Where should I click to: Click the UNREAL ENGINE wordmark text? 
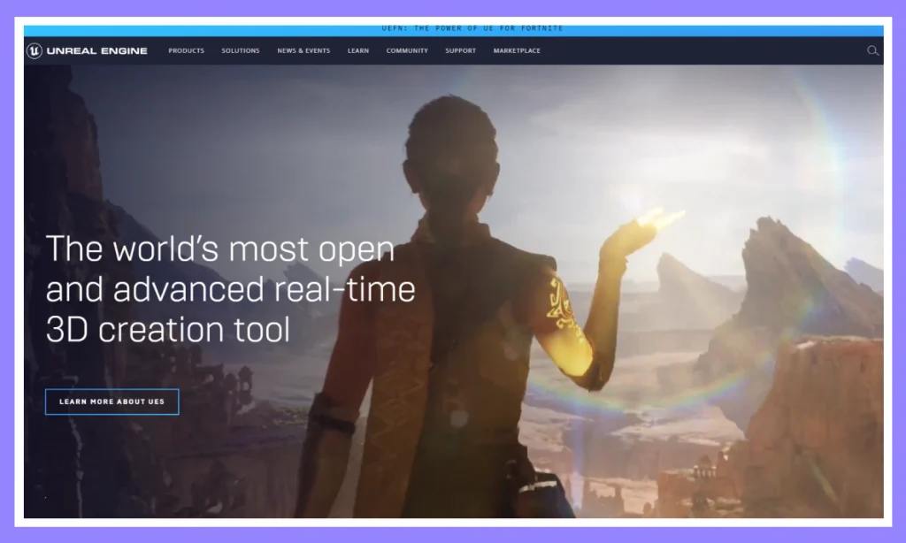click(97, 50)
